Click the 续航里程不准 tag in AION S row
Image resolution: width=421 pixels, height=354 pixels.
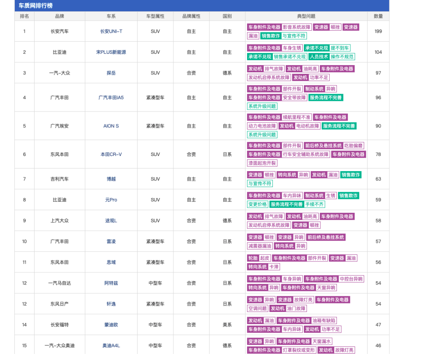(x=296, y=117)
